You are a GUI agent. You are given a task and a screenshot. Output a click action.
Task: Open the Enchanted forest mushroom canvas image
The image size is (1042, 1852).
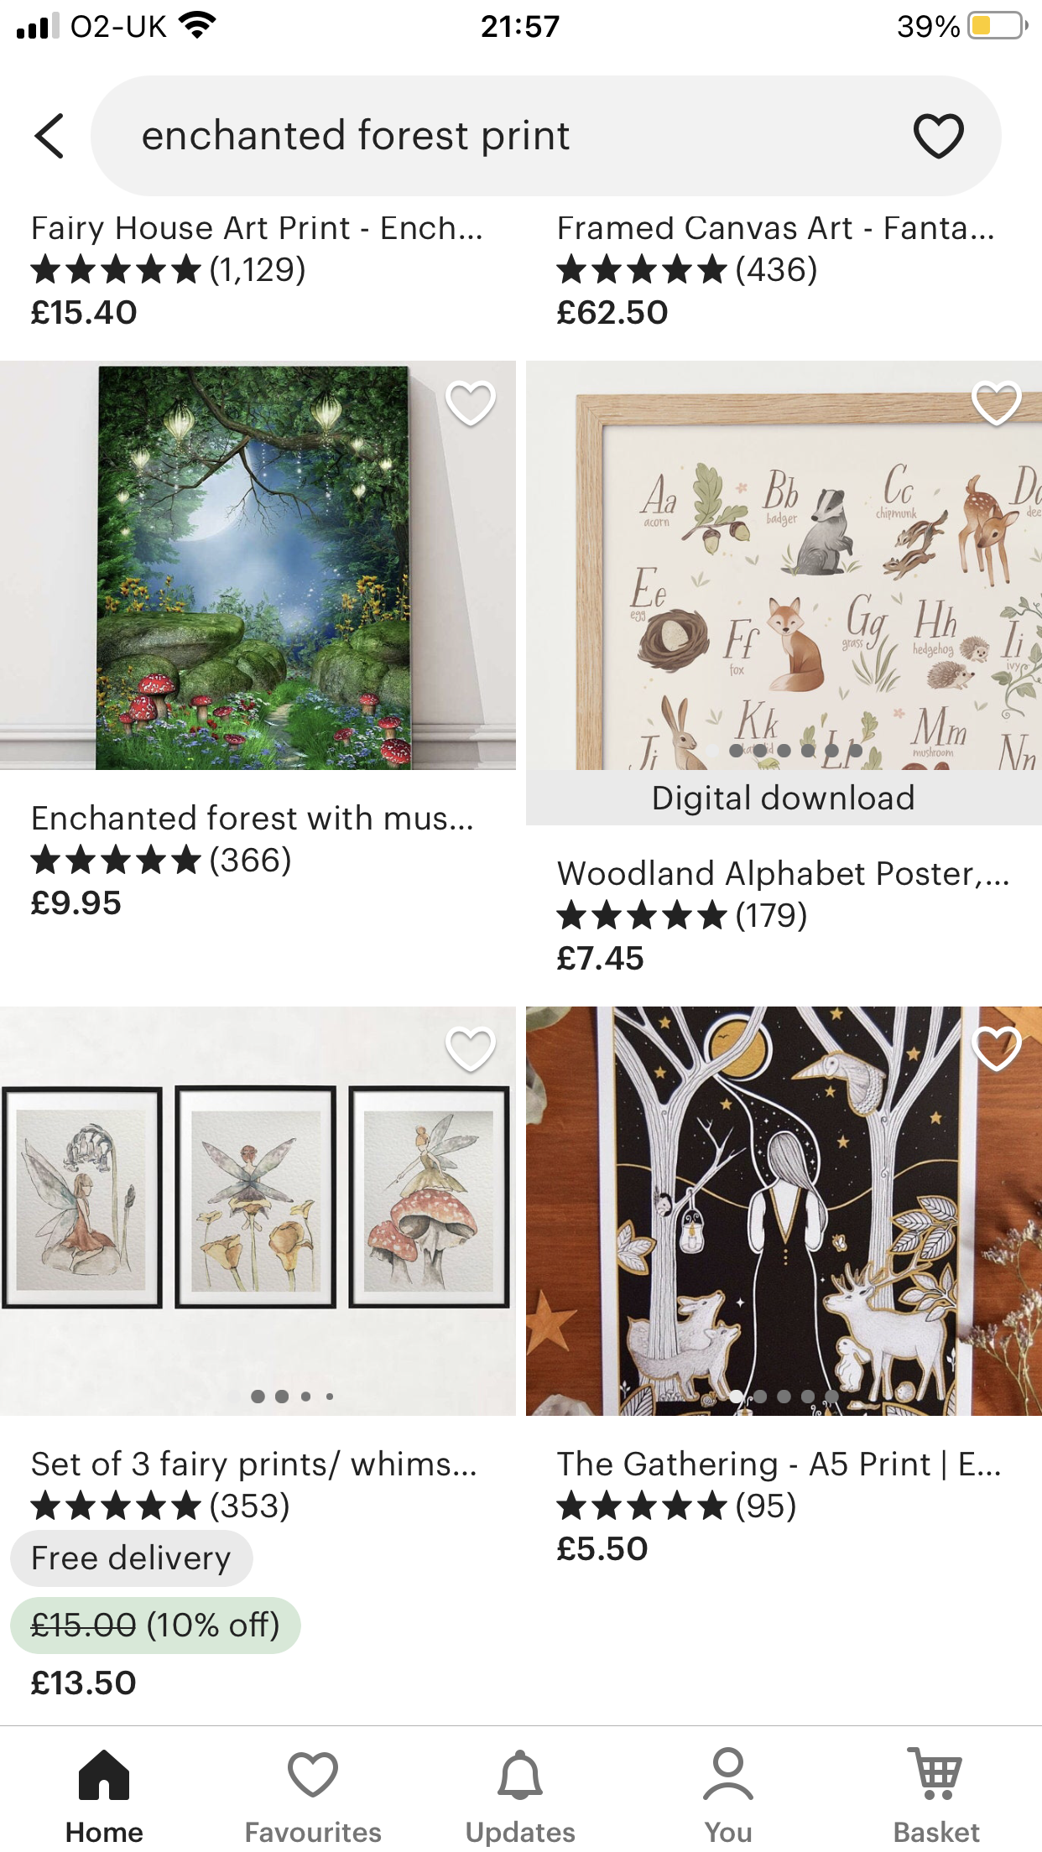(x=258, y=565)
